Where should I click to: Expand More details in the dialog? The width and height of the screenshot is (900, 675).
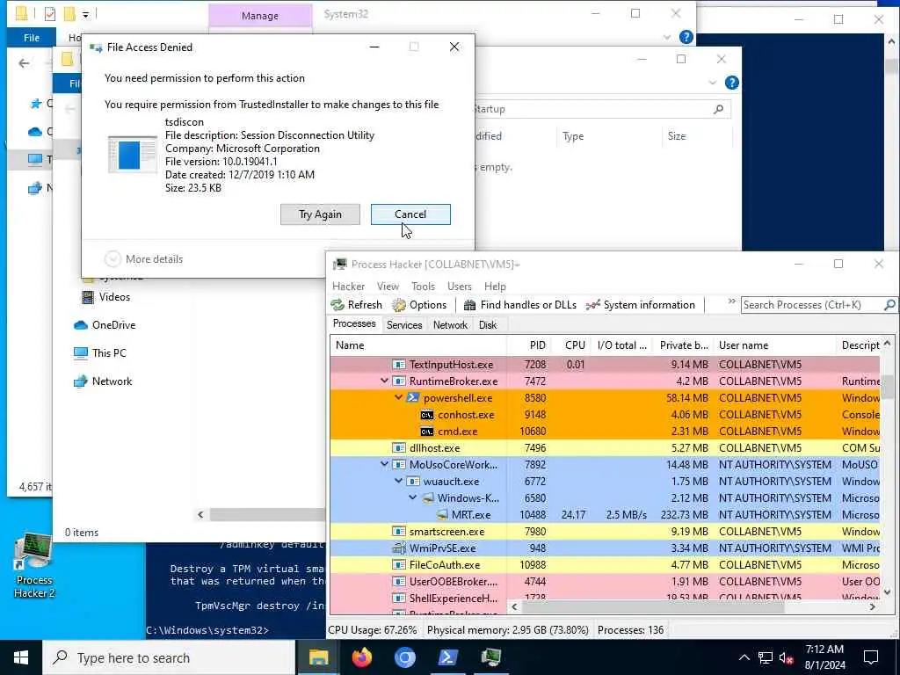pyautogui.click(x=144, y=259)
